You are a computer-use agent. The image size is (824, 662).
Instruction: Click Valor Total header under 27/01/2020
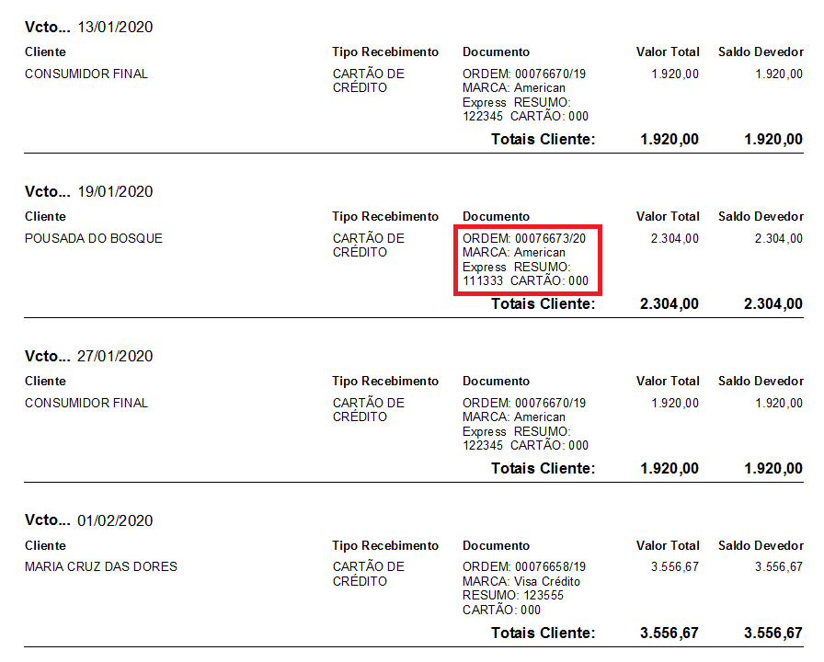click(668, 381)
